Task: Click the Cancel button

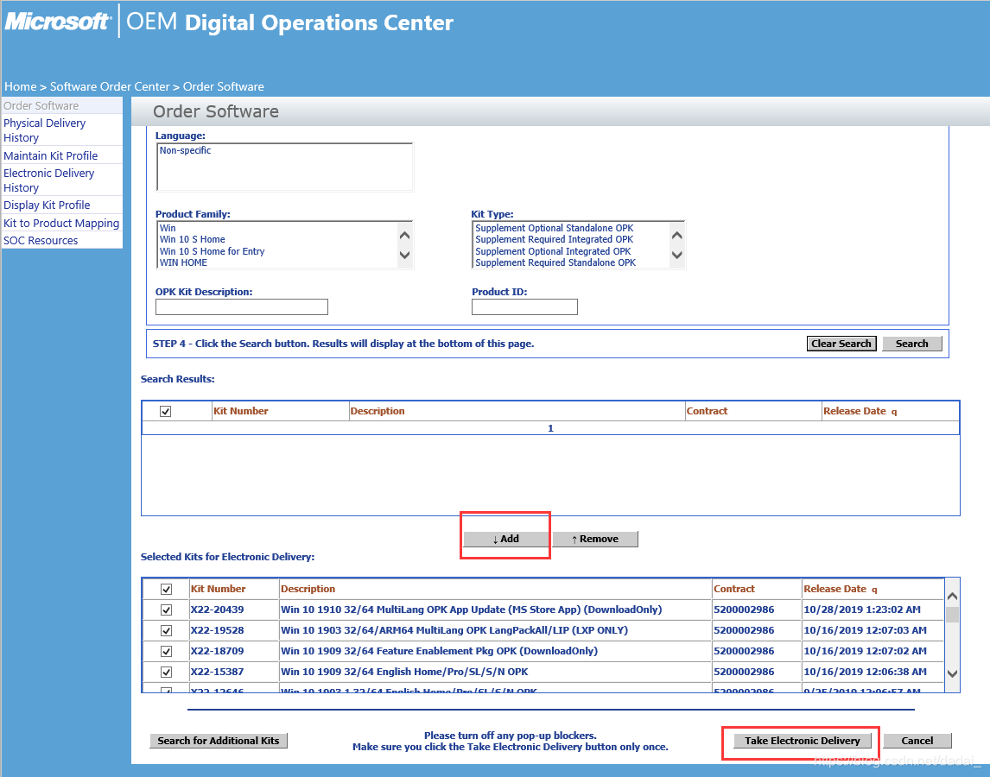Action: pyautogui.click(x=917, y=741)
